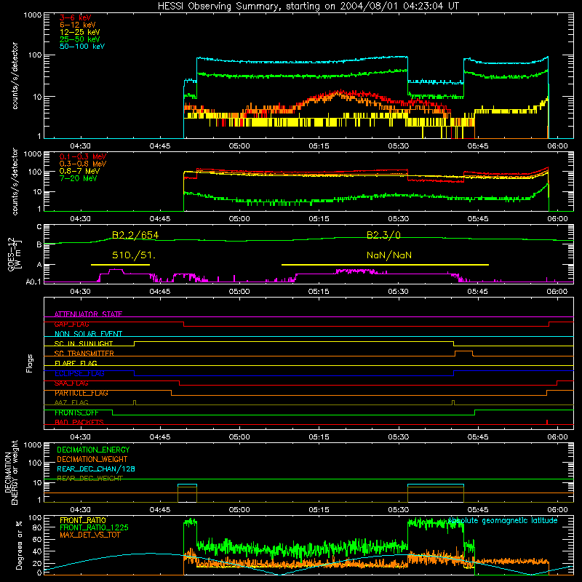Click the '510./51.' flare annotation
Viewport: 582px width, 582px height.
(x=134, y=255)
